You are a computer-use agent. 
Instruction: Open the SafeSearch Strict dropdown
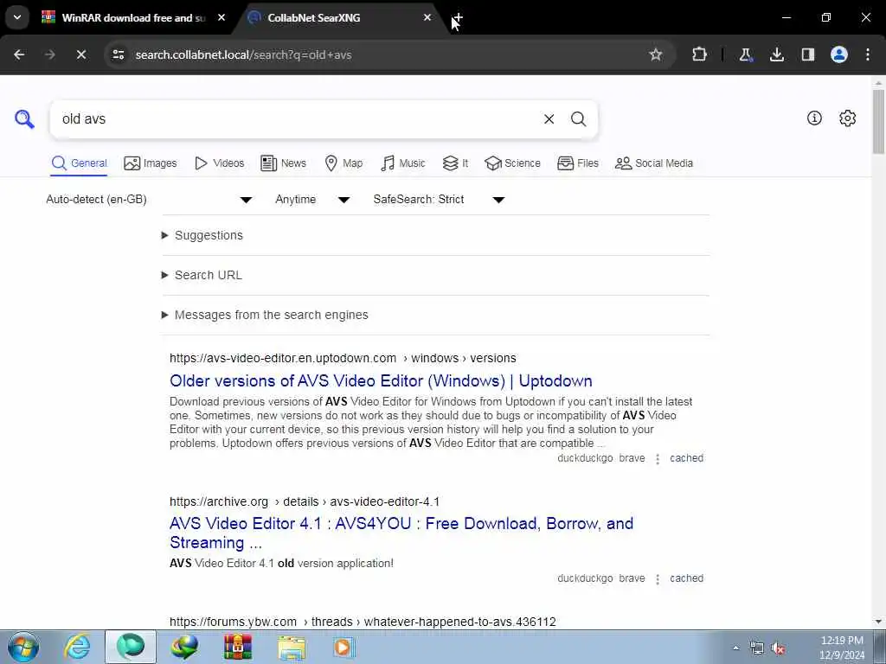439,200
